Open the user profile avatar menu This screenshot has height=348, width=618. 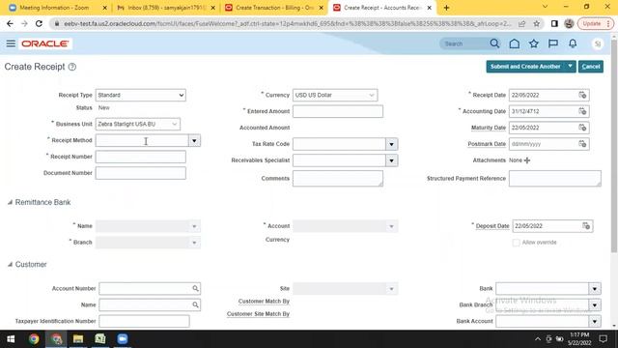tap(598, 43)
